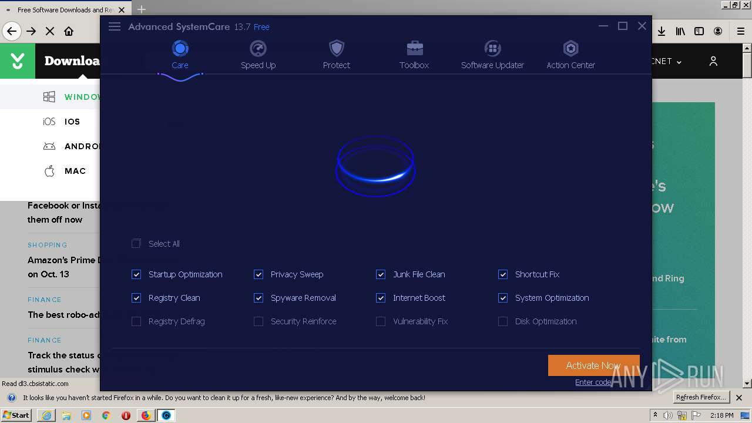The image size is (752, 423).
Task: Uncheck Junk File Clean
Action: [x=381, y=274]
